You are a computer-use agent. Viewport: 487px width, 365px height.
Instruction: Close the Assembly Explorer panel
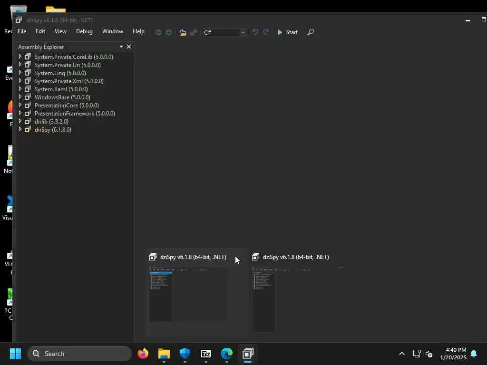[x=129, y=47]
